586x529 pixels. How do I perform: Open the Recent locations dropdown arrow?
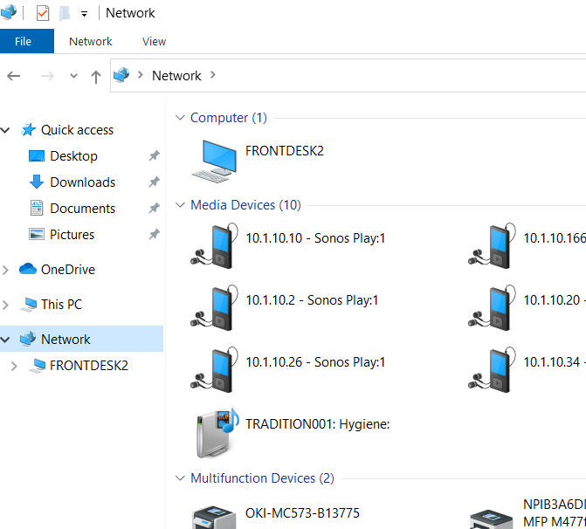(73, 76)
